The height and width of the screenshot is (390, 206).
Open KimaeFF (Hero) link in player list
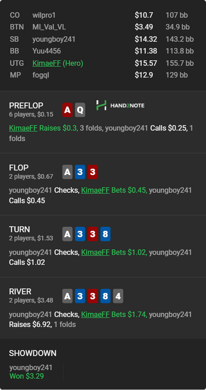(58, 63)
